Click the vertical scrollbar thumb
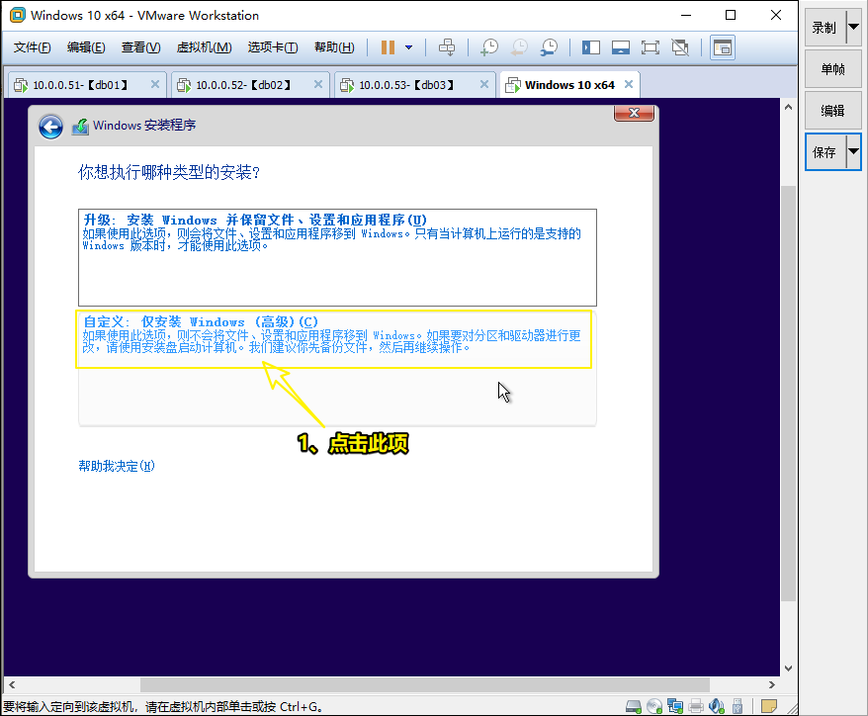The height and width of the screenshot is (716, 868). 788,394
